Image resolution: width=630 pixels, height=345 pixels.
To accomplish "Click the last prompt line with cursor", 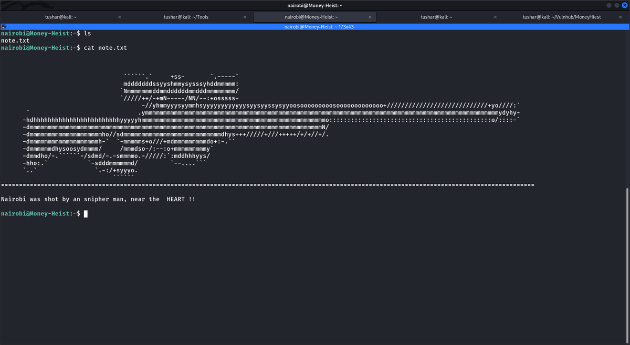I will point(44,214).
